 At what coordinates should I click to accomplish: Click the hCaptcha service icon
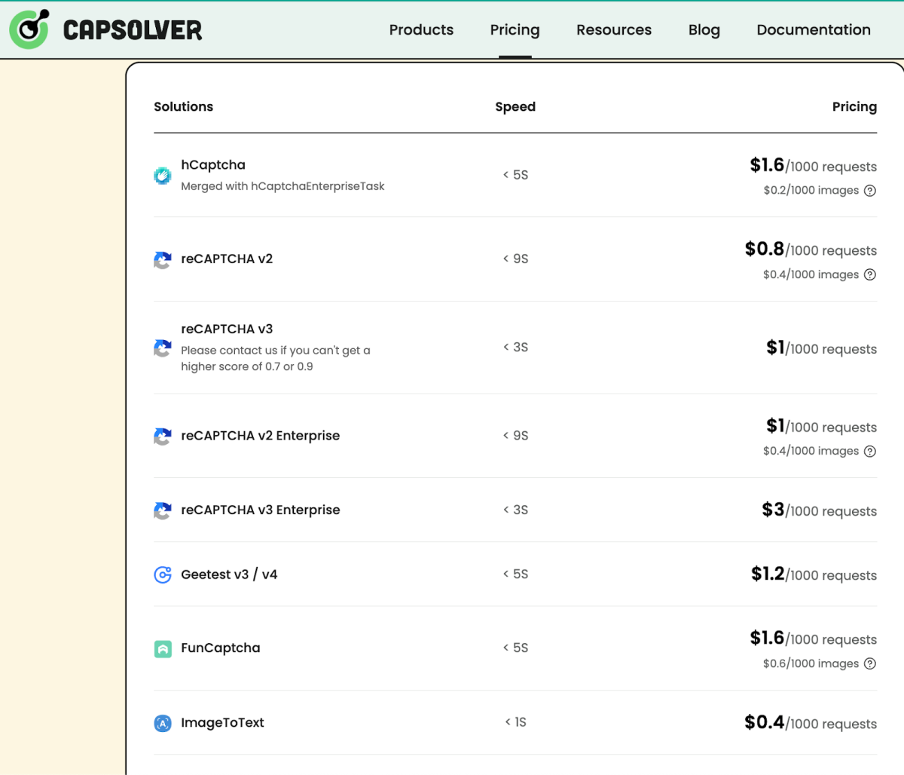[163, 175]
